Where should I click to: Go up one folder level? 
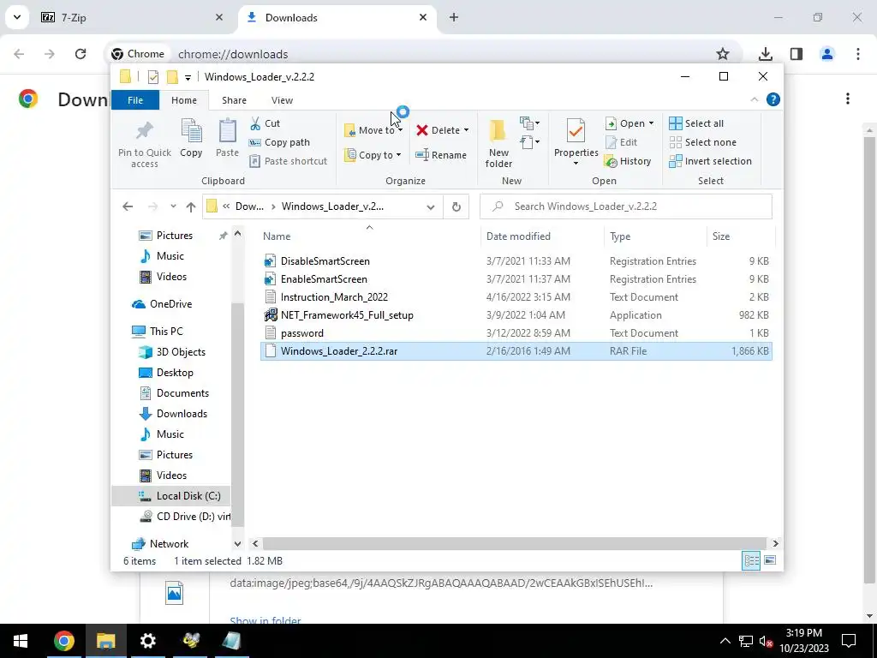[191, 206]
